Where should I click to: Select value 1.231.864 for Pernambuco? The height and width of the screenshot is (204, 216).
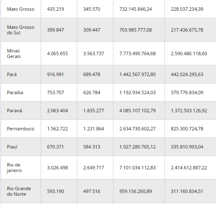point(93,129)
